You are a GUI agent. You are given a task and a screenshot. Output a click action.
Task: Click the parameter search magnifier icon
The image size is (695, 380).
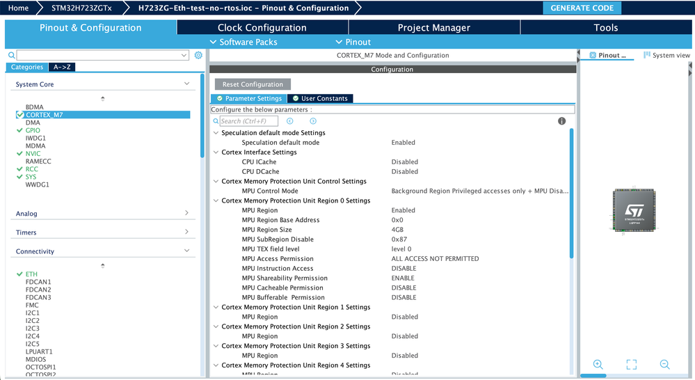[x=216, y=121]
